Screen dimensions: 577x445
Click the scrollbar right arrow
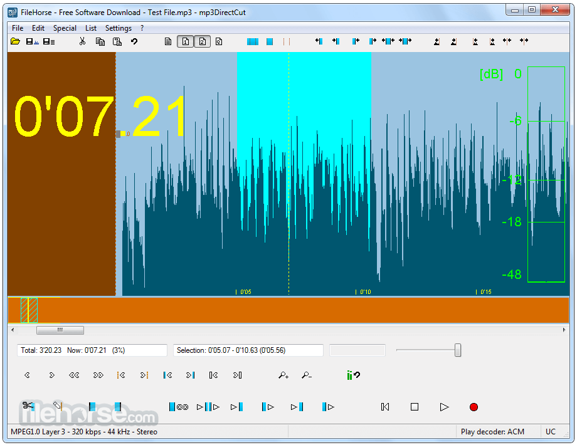pos(564,330)
